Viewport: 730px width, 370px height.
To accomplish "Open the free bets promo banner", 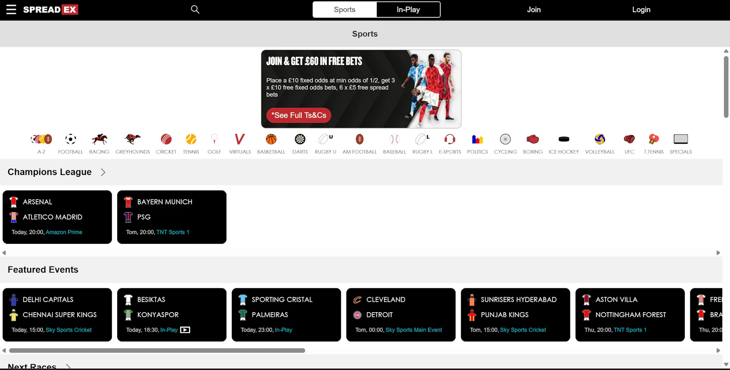I will 361,89.
